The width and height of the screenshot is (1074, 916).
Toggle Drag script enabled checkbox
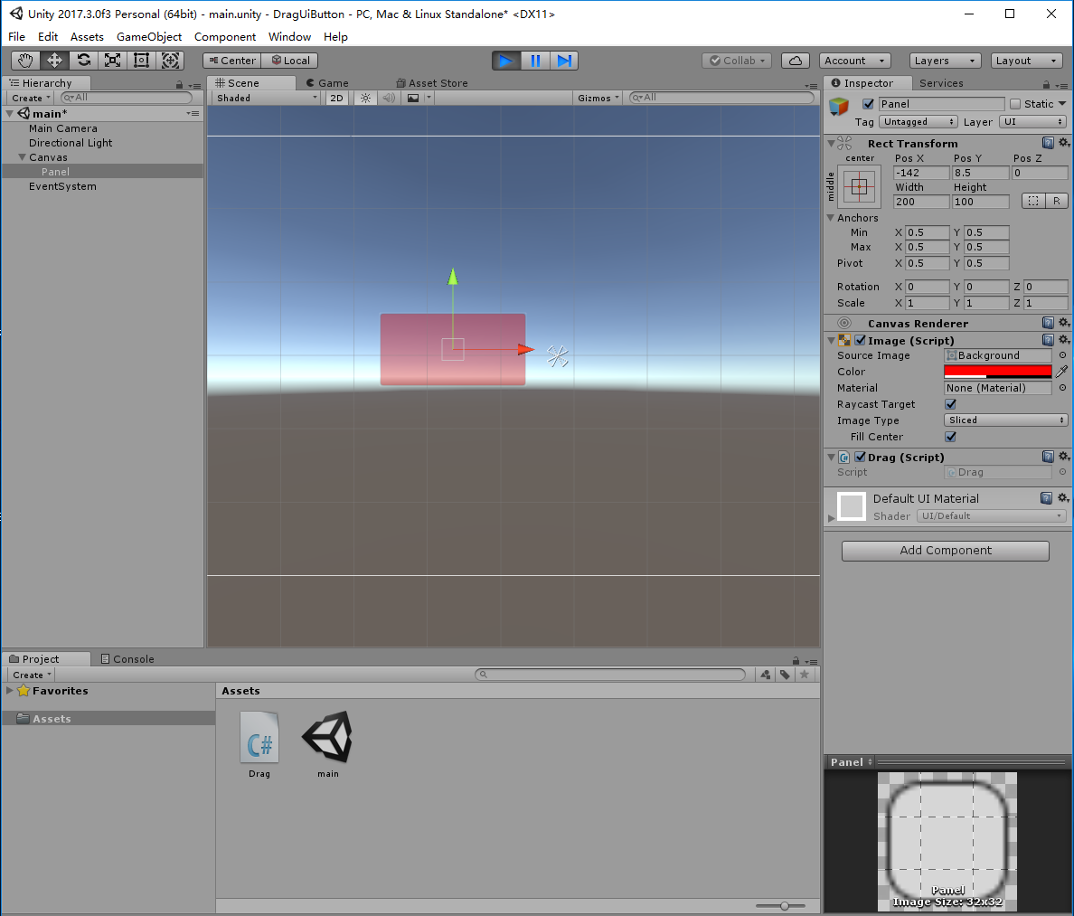click(x=861, y=457)
